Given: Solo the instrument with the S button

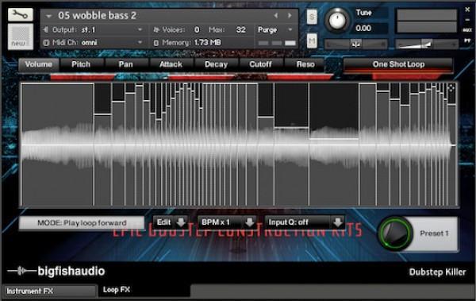Looking at the screenshot, I should coord(312,17).
